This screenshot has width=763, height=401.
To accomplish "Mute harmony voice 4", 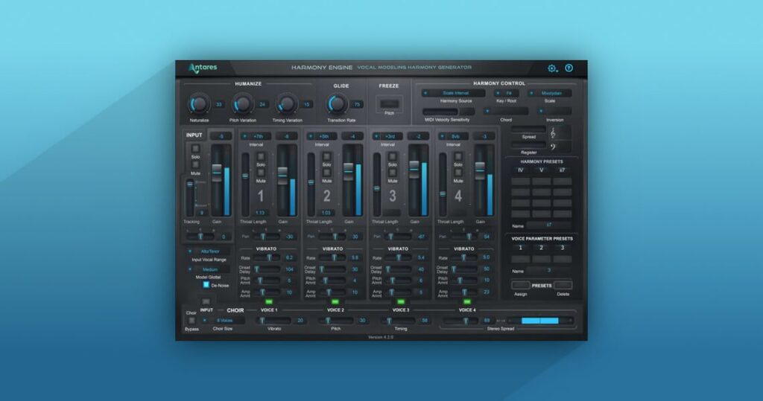I will [458, 173].
